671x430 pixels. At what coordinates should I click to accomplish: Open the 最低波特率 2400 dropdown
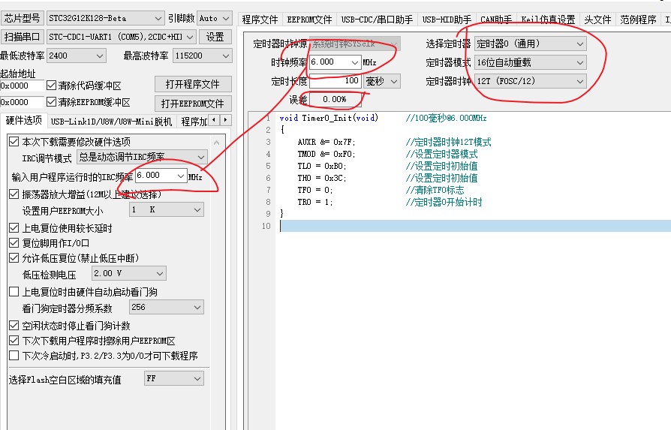[76, 56]
